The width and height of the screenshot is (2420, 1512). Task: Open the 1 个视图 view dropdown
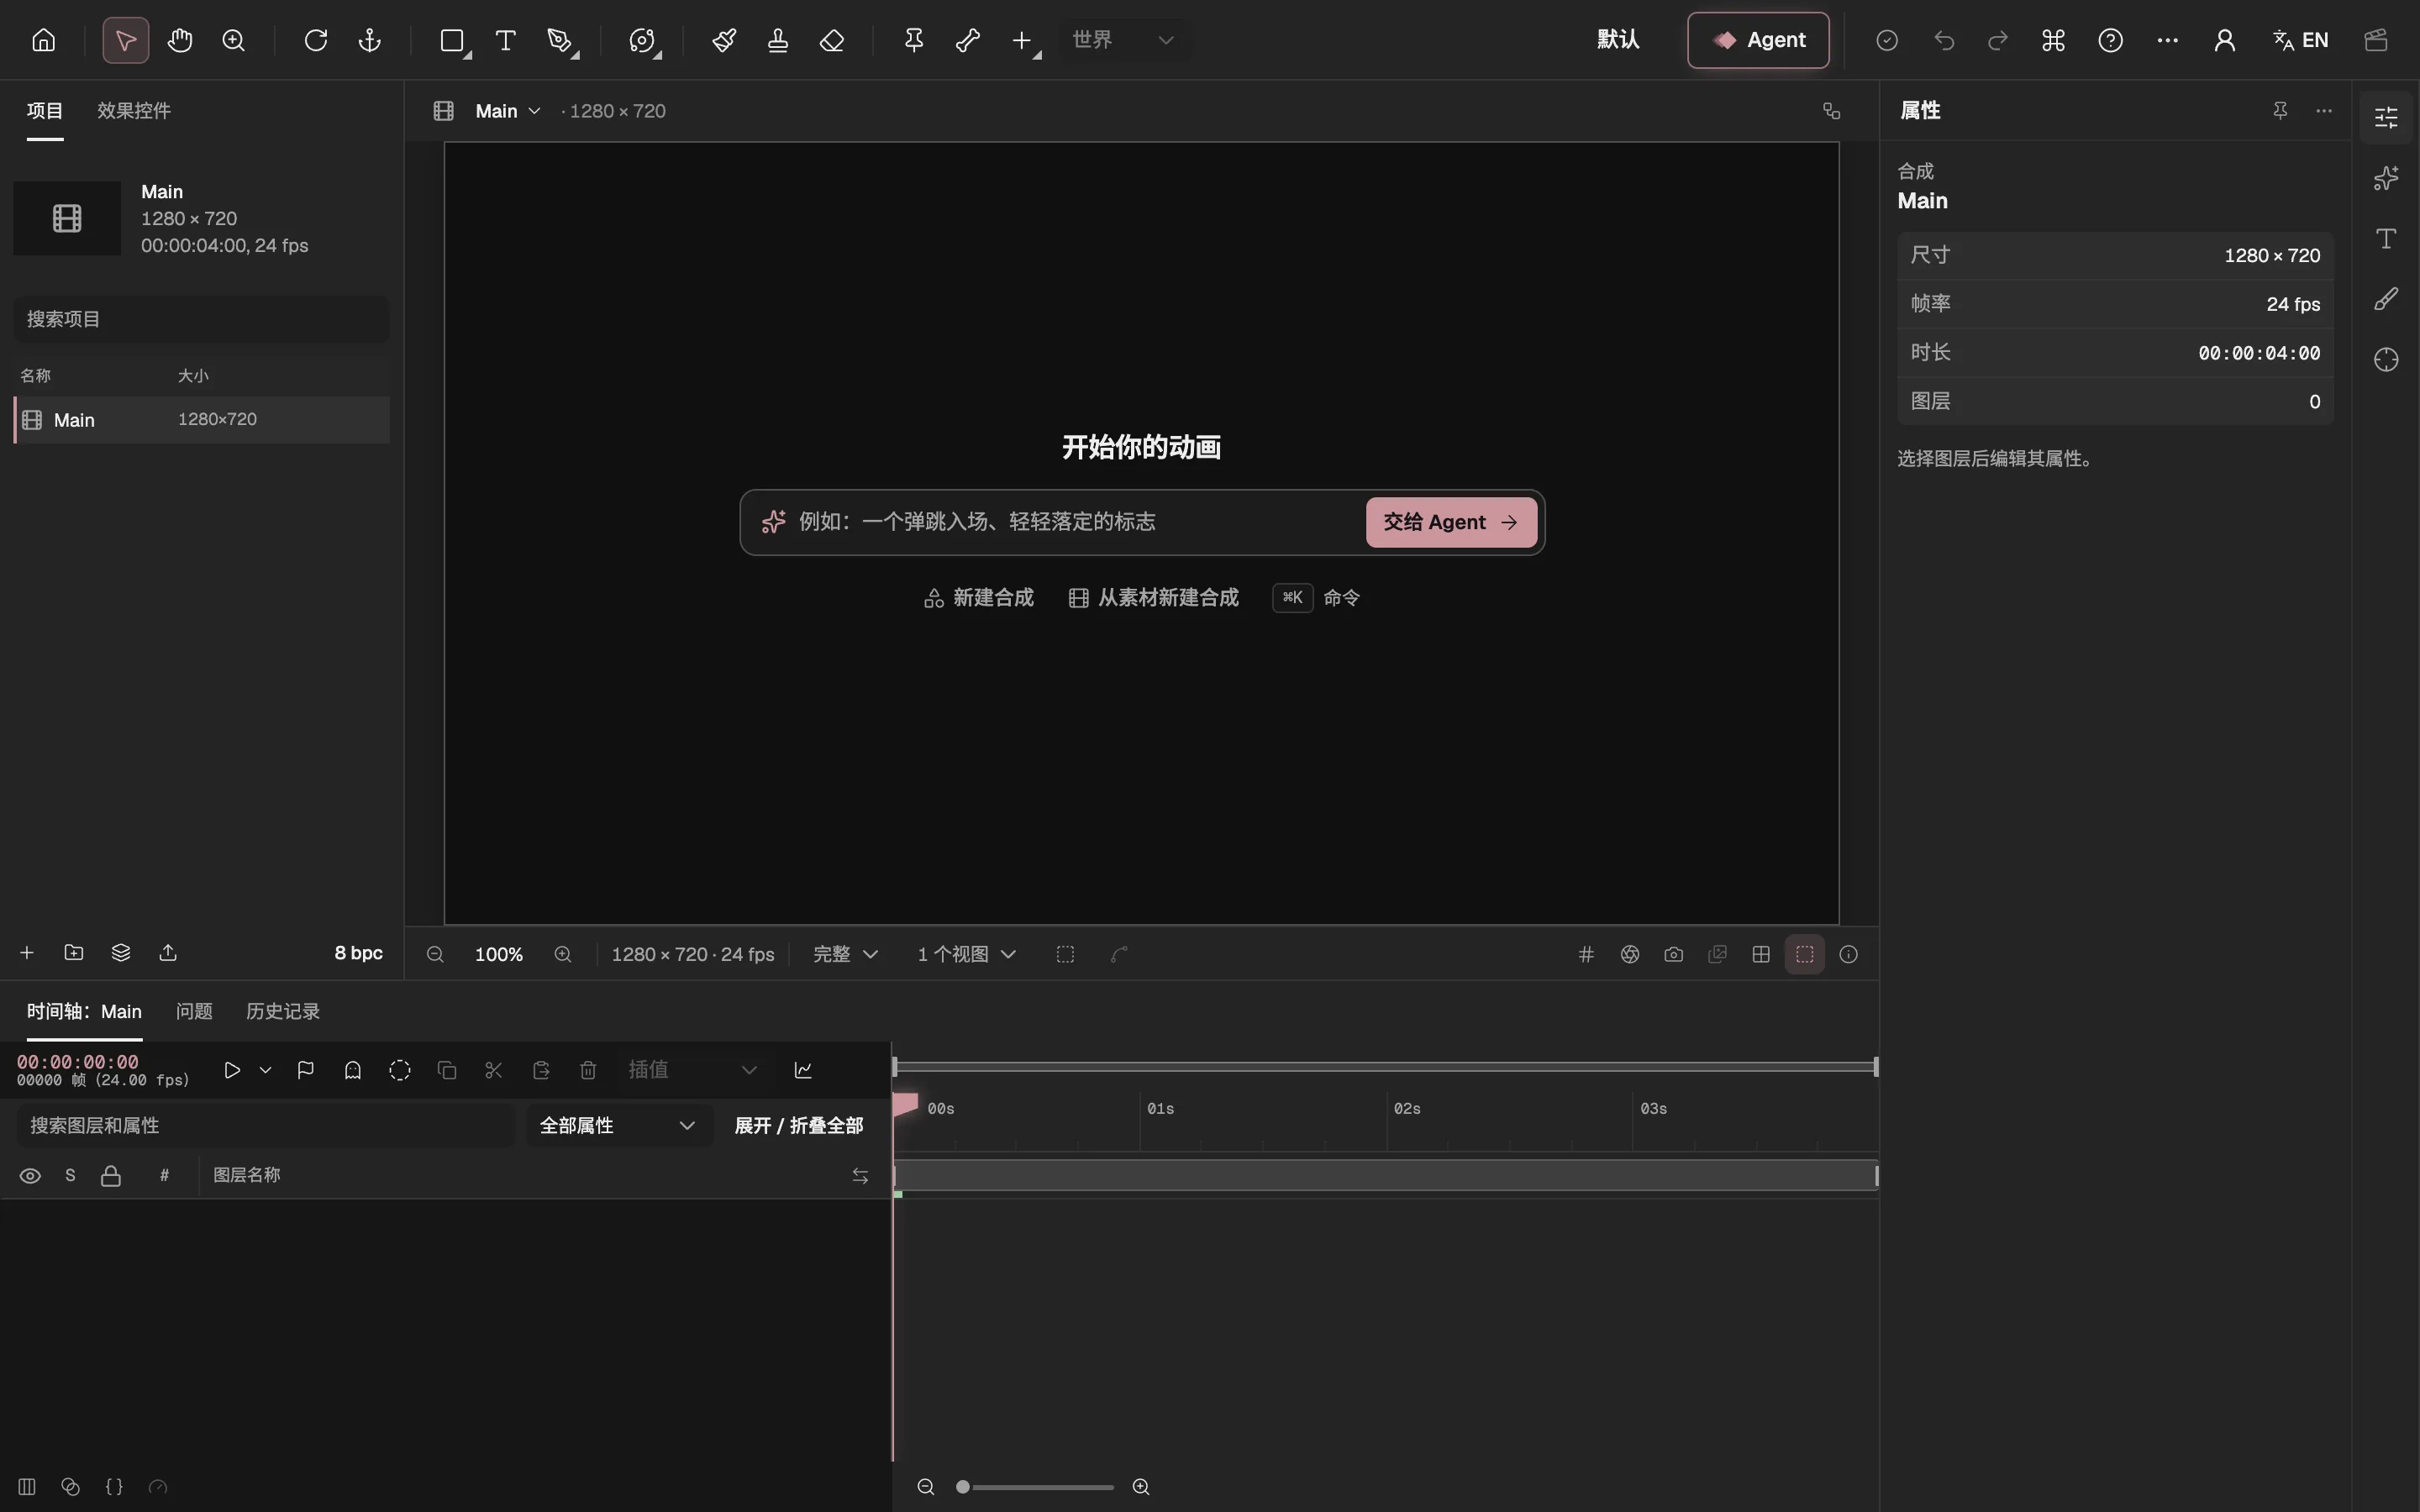click(x=966, y=954)
